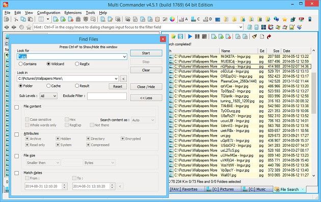Open the Configuration menu
This screenshot has height=202, width=321.
click(48, 13)
